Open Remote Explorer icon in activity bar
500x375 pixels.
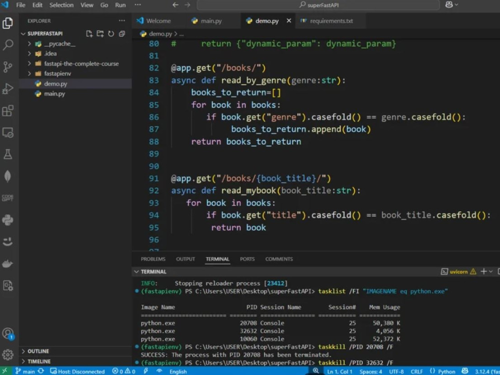pos(7,132)
